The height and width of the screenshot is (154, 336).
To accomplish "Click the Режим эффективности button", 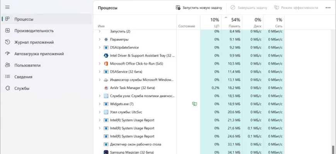I will 296,8.
